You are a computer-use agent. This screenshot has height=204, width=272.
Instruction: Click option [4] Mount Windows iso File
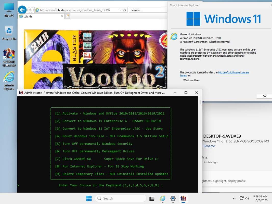pyautogui.click(x=112, y=136)
